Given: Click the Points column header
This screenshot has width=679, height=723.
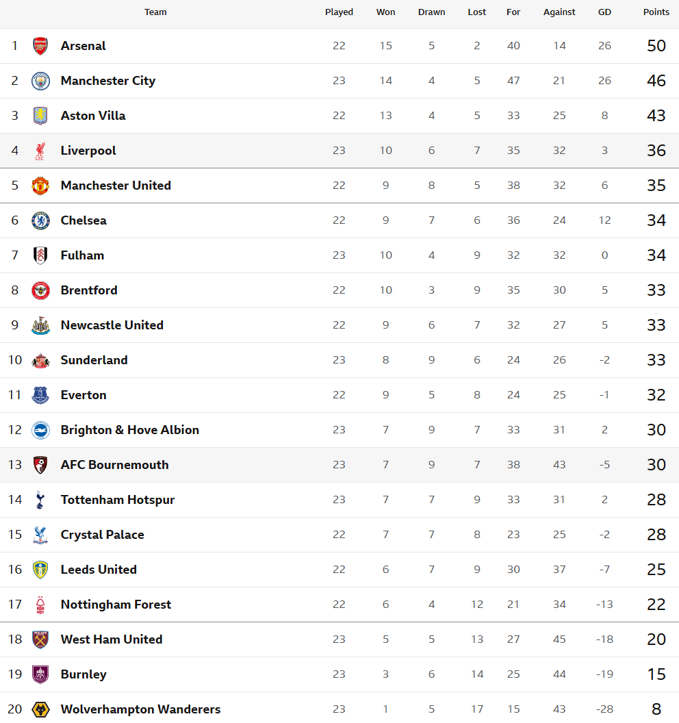Looking at the screenshot, I should point(656,12).
